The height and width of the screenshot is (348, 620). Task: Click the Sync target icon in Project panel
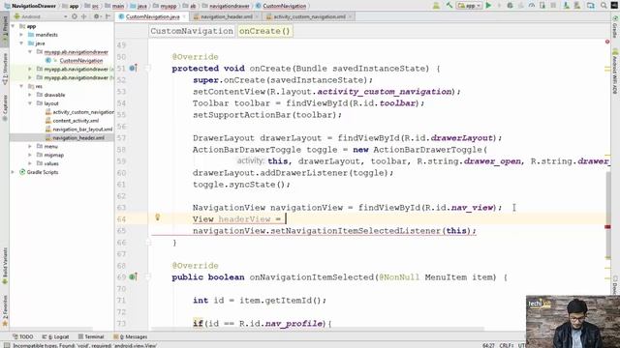click(x=75, y=16)
